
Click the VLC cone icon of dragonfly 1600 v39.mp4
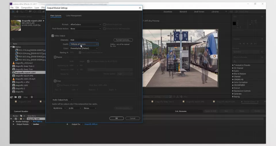(14, 79)
